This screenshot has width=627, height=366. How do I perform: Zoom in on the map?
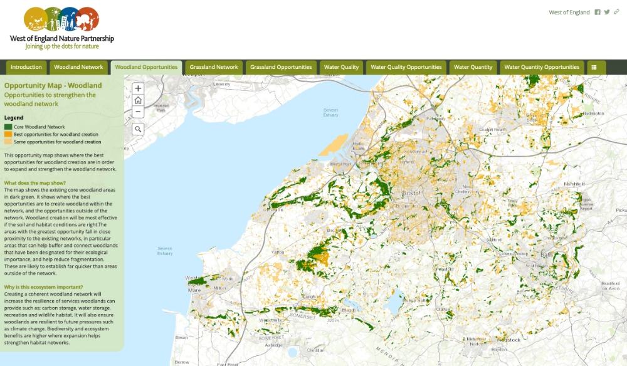coord(138,88)
